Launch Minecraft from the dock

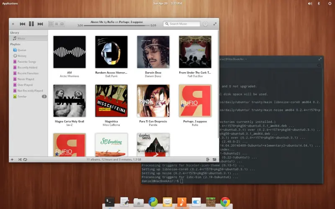pos(211,202)
